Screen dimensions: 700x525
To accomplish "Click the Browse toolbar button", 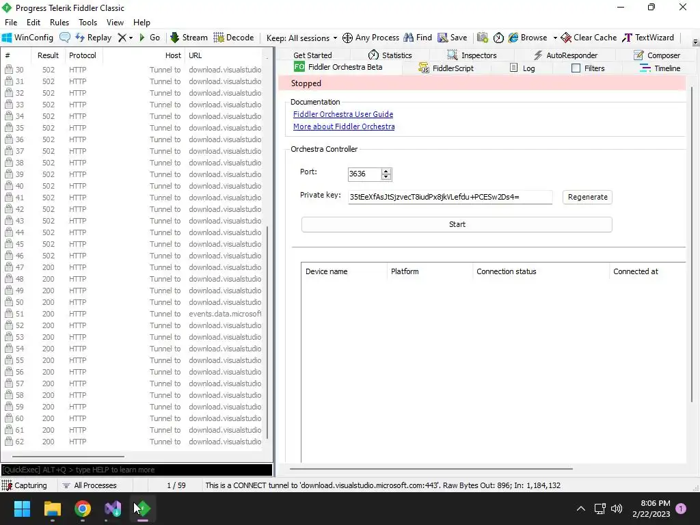I will pos(528,38).
